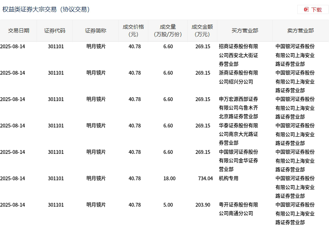329x227 pixels.
Task: Select buyer 华泰证券 南京大光路 cell
Action: 238,134
